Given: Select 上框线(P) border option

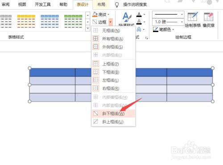Looking at the screenshot, I should [113, 64].
